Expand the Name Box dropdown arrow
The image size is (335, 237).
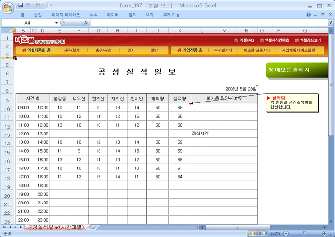(x=56, y=23)
